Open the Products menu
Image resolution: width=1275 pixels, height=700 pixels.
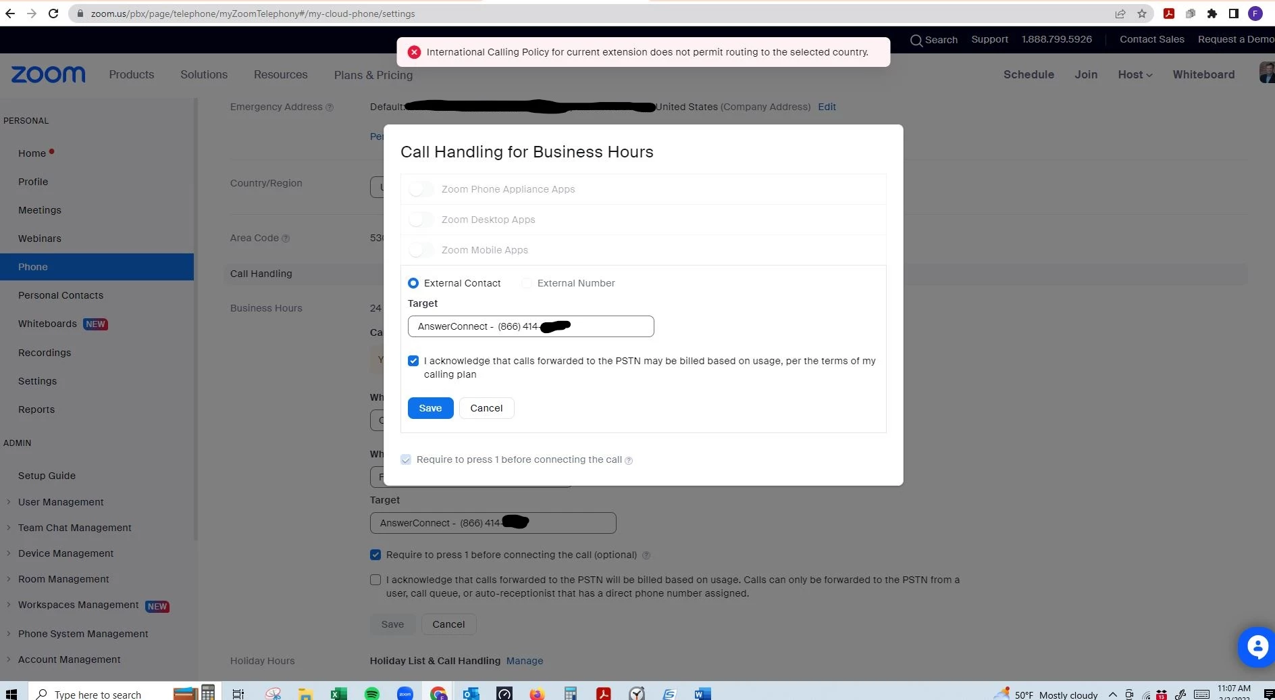coord(132,74)
